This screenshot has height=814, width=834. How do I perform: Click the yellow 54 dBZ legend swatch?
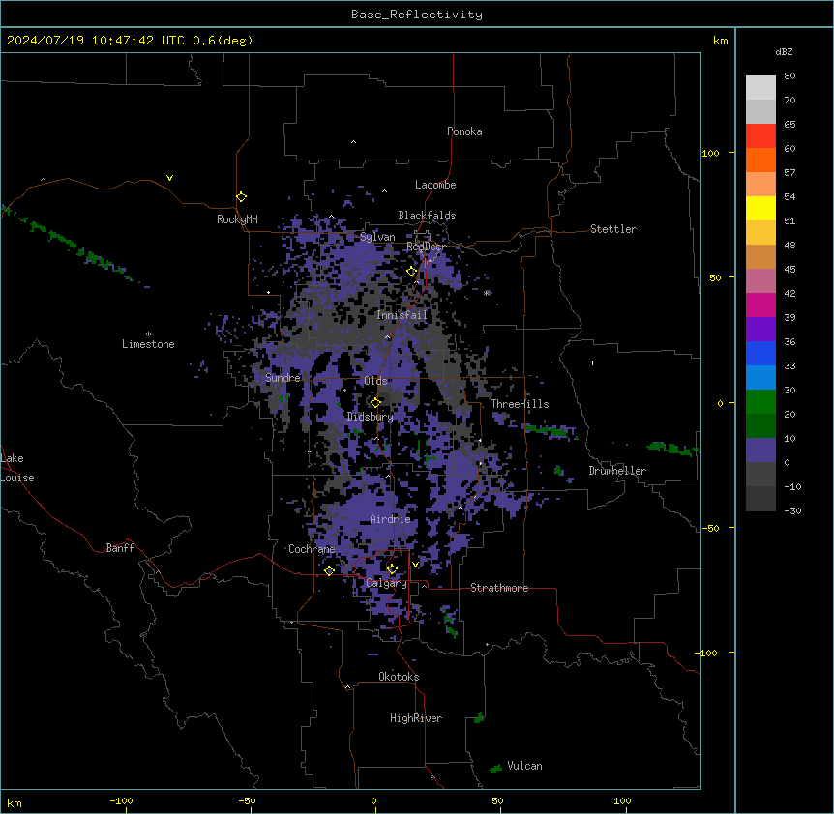coord(760,208)
